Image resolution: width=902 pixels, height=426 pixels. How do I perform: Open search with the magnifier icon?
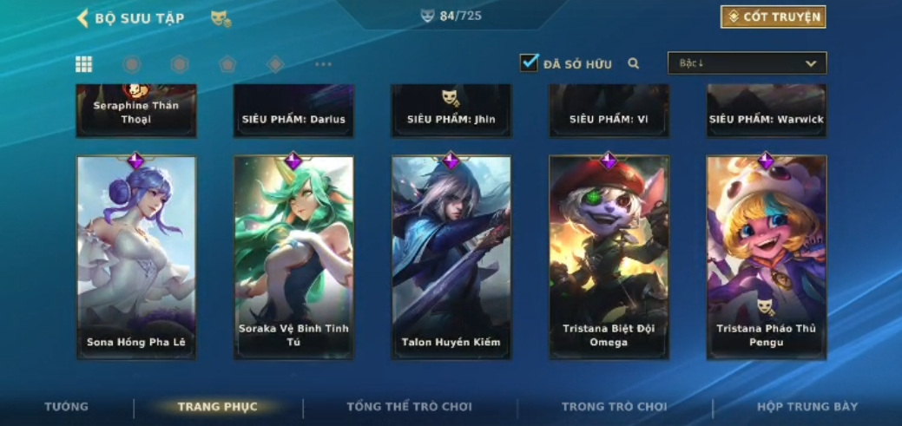tap(634, 64)
